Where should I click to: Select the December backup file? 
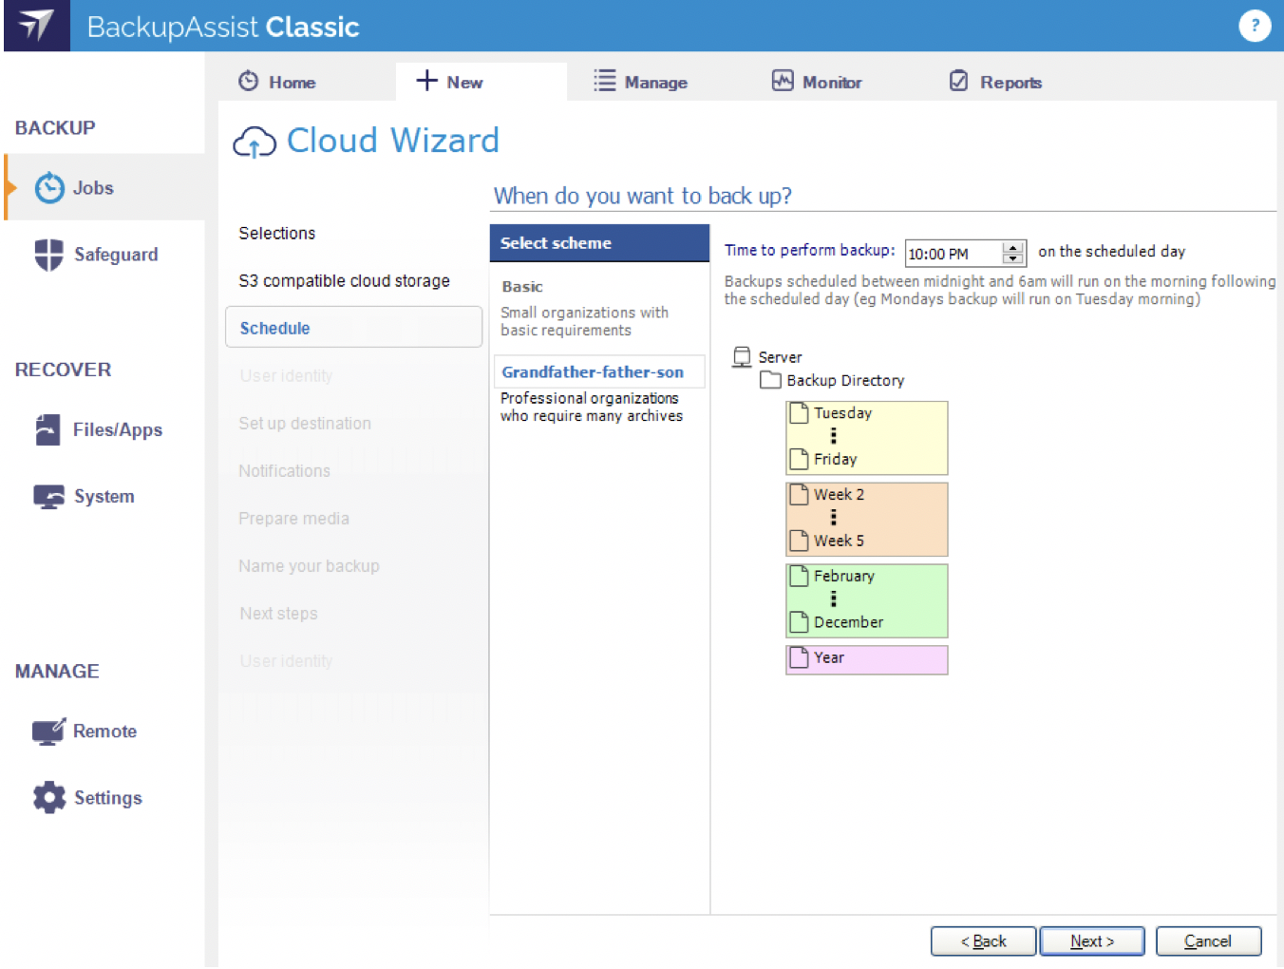[838, 622]
